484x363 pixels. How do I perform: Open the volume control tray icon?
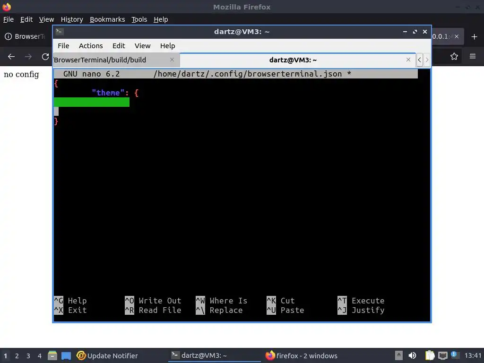412,355
